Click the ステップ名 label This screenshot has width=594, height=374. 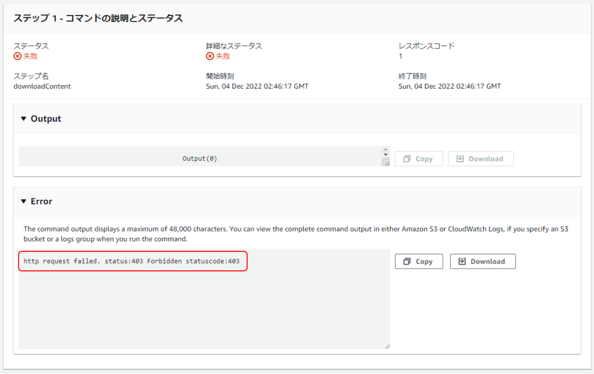(x=31, y=76)
